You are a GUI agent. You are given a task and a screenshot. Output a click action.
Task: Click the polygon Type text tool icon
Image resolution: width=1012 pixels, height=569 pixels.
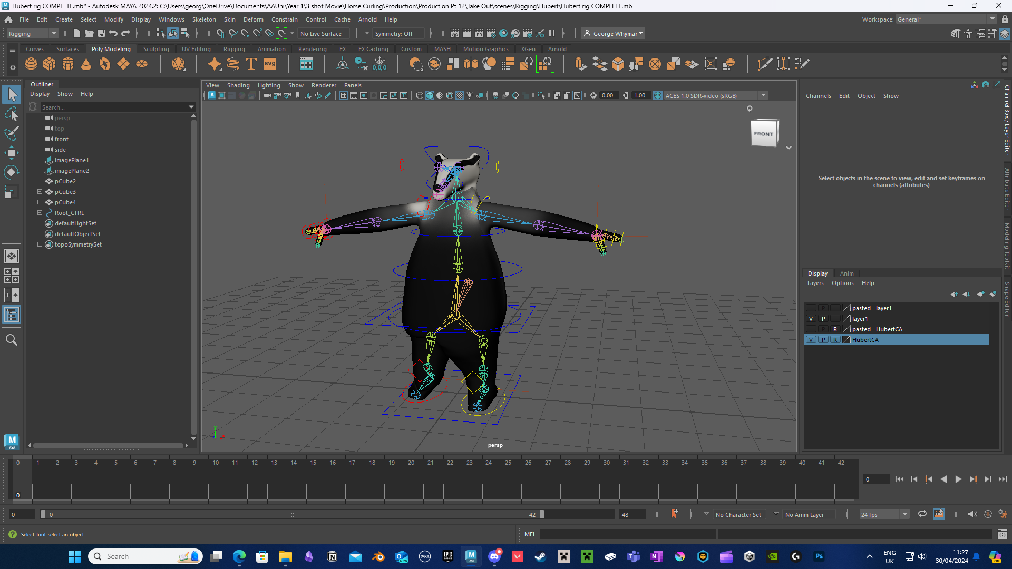click(x=251, y=64)
